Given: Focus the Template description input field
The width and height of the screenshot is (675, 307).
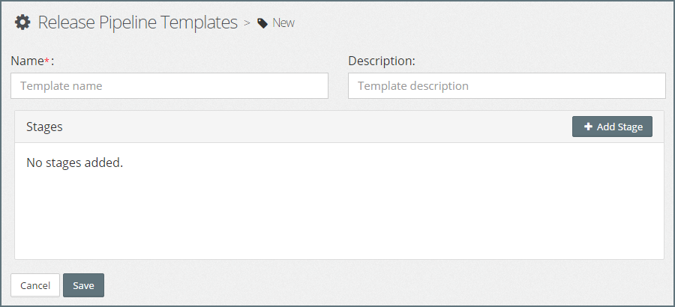Looking at the screenshot, I should point(506,86).
